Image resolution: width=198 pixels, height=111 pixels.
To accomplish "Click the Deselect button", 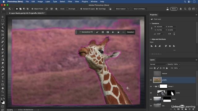I will (x=131, y=32).
